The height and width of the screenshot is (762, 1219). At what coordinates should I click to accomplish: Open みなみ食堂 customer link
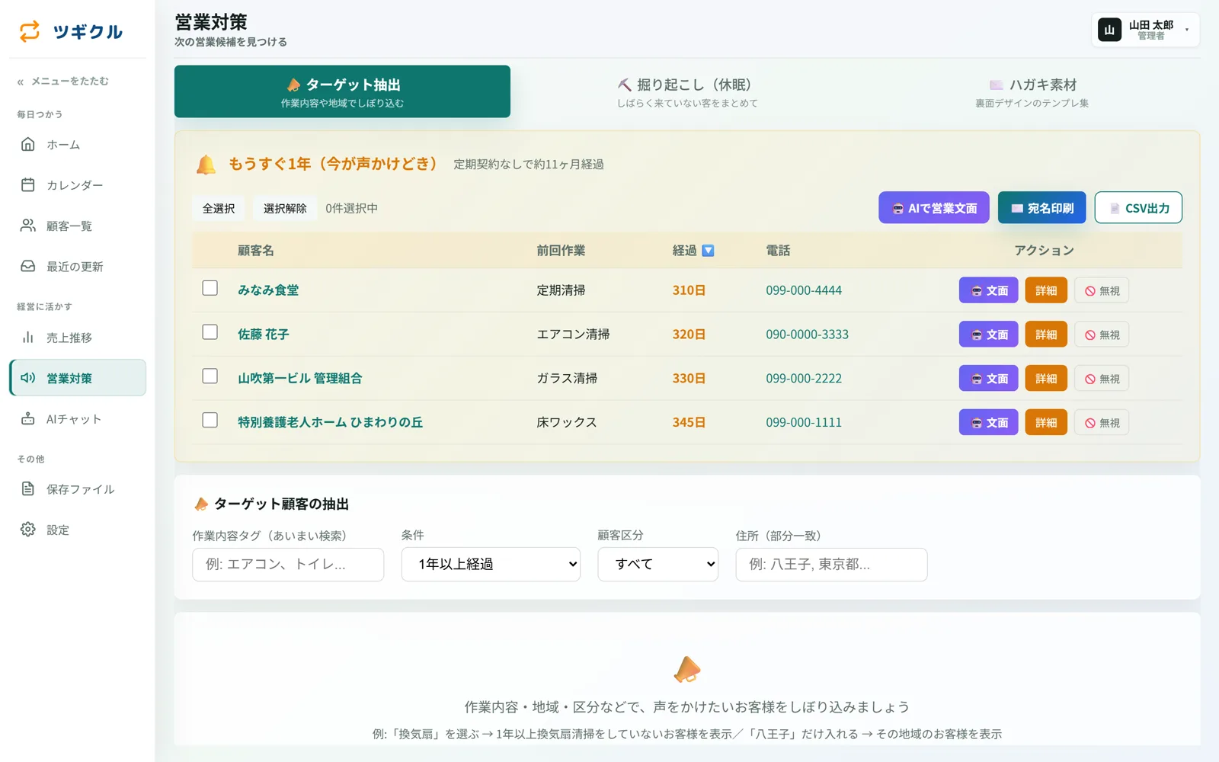(x=268, y=290)
